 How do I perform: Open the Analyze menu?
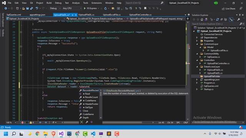point(76,3)
